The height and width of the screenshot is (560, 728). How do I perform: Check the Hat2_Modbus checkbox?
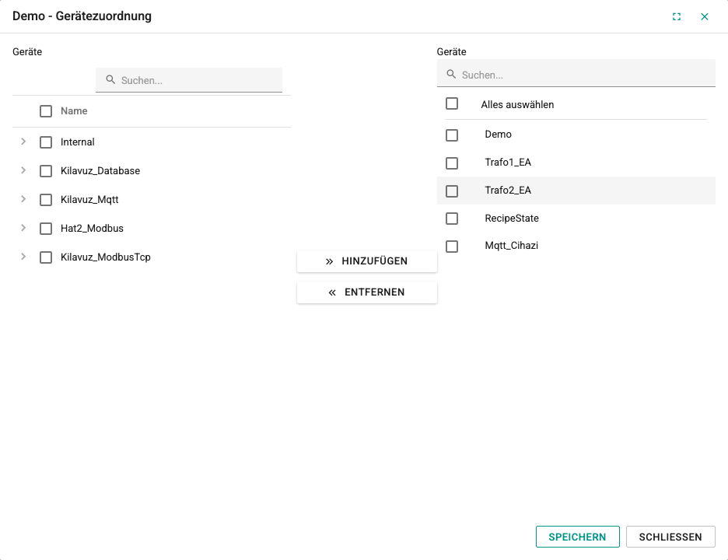click(46, 229)
